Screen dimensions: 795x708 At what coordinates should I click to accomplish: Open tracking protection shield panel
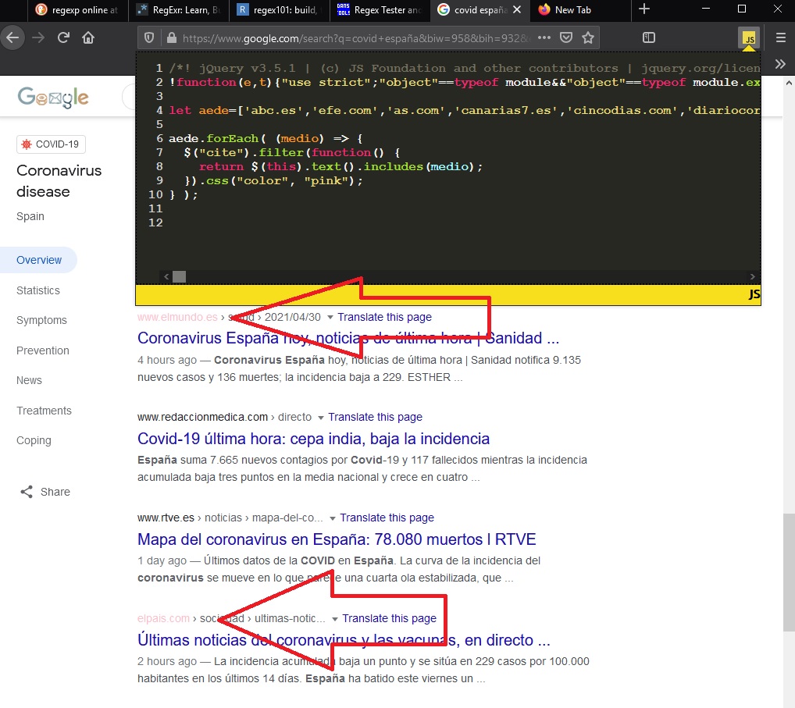click(x=150, y=37)
